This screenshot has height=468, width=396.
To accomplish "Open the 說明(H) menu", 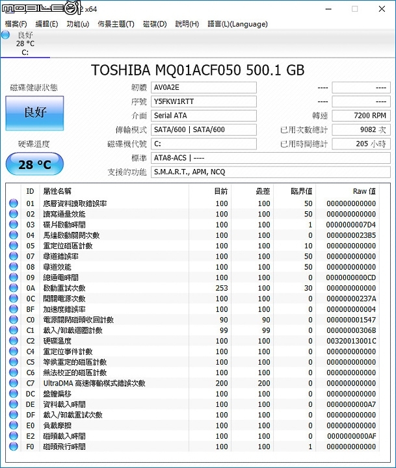I will coord(187,24).
